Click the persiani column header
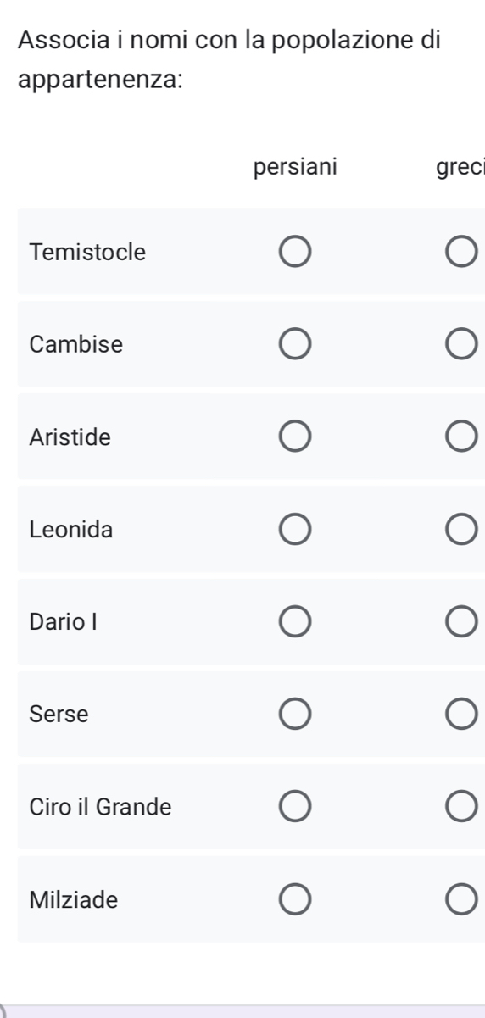 click(x=295, y=167)
